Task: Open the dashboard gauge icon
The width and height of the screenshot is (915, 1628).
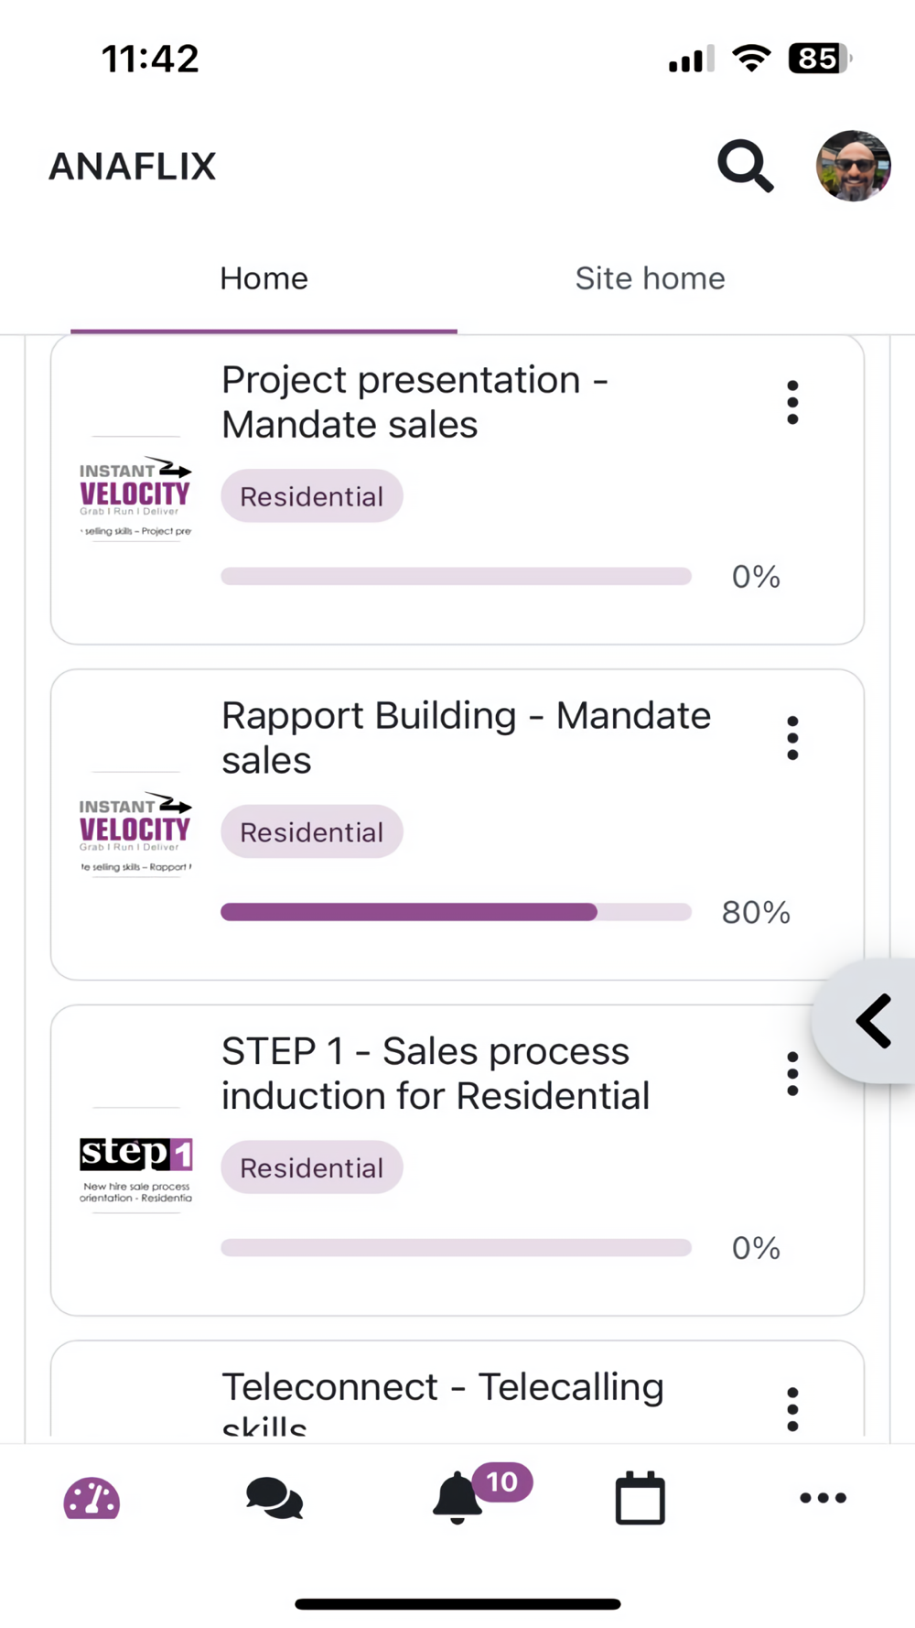Action: click(x=91, y=1499)
